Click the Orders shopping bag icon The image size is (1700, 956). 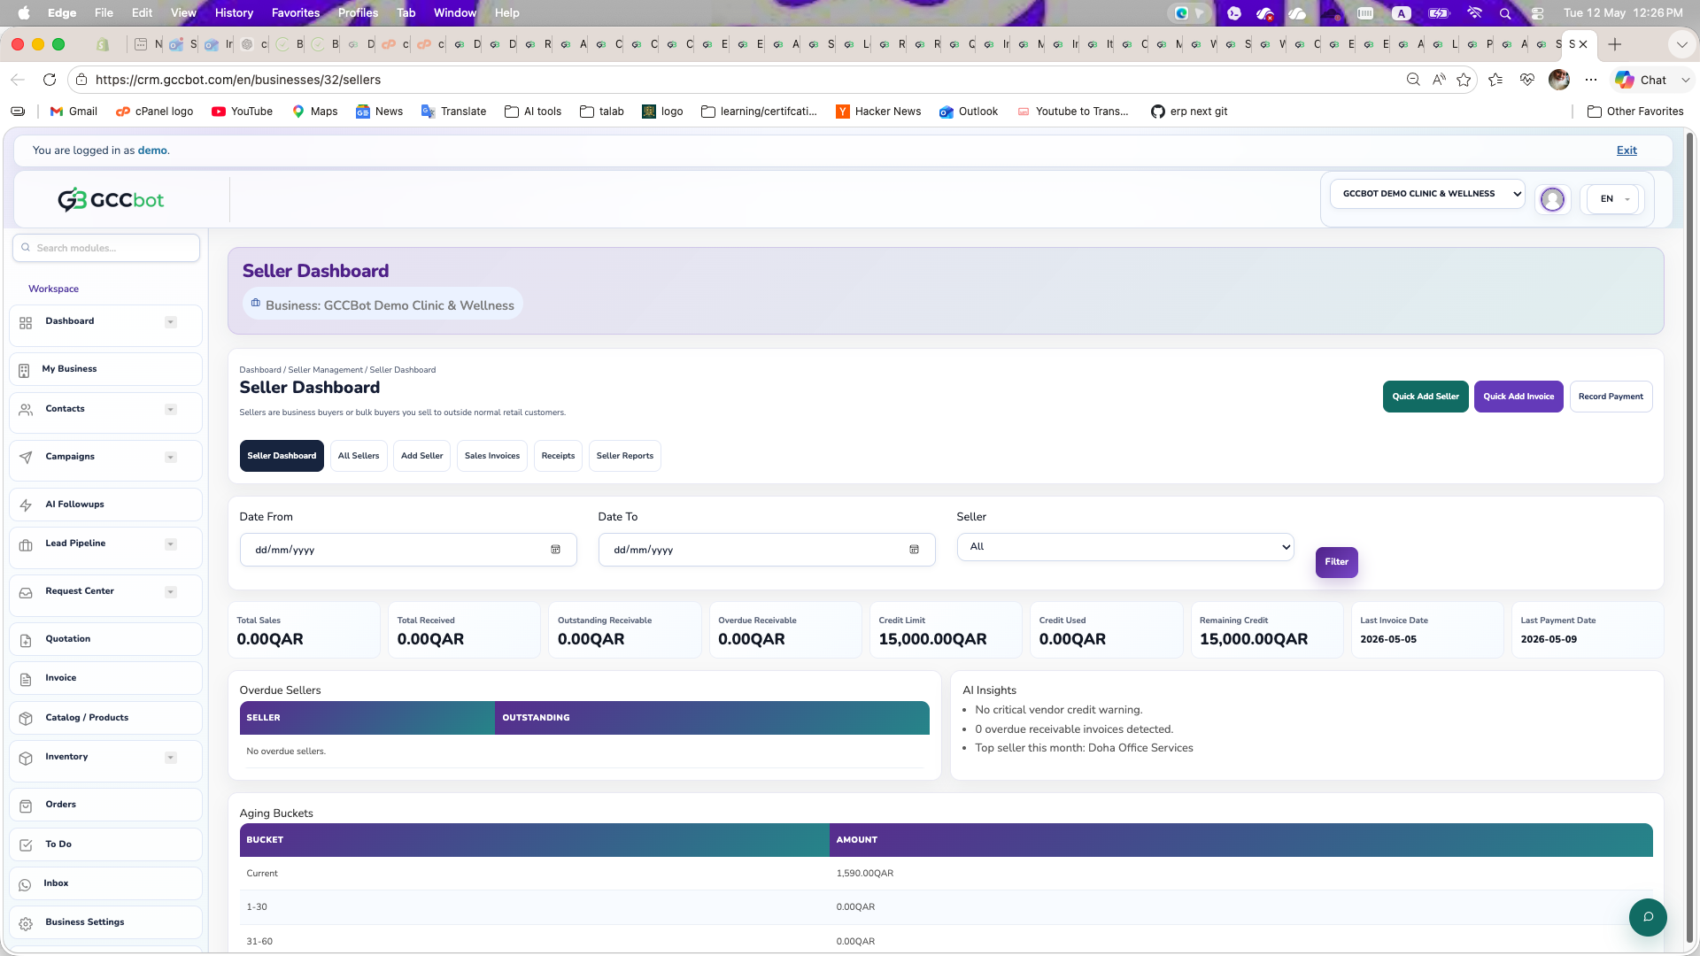click(26, 806)
